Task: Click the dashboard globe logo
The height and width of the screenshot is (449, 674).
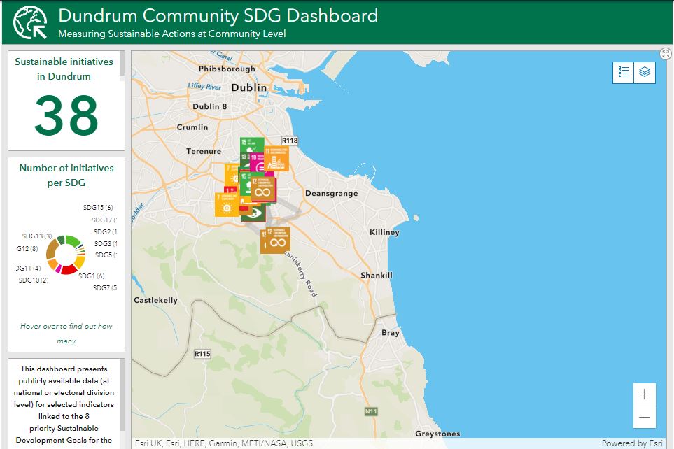Action: (30, 23)
